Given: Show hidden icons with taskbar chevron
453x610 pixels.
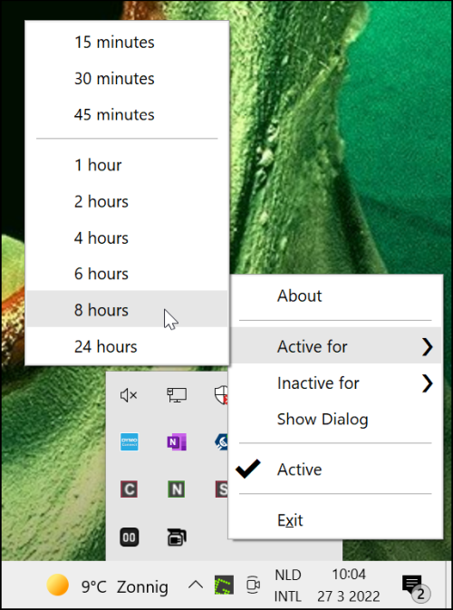Looking at the screenshot, I should tap(195, 585).
